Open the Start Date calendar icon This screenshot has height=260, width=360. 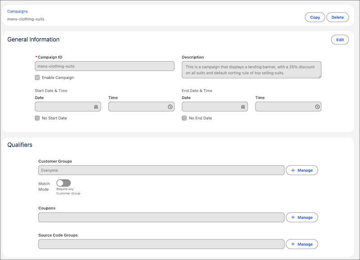[x=96, y=107]
